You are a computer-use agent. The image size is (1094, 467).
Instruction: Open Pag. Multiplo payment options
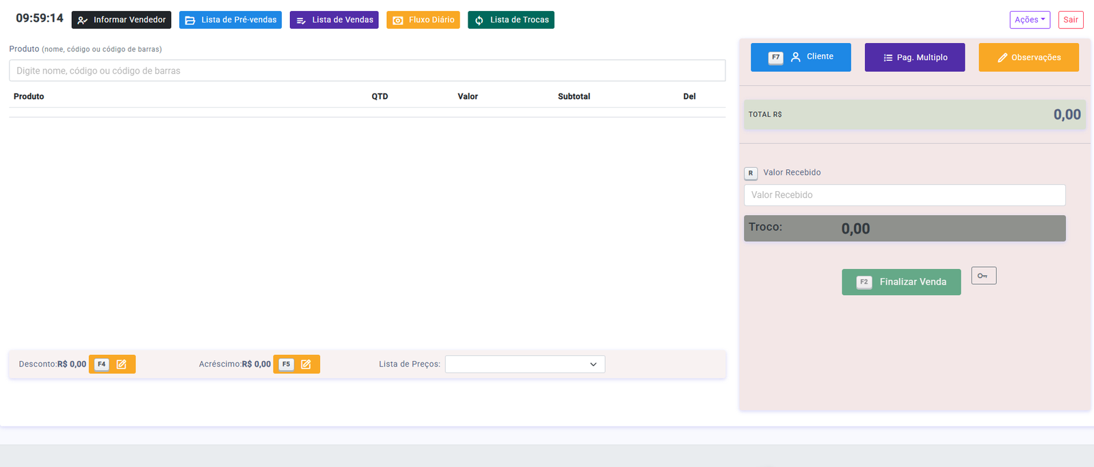[x=914, y=57]
